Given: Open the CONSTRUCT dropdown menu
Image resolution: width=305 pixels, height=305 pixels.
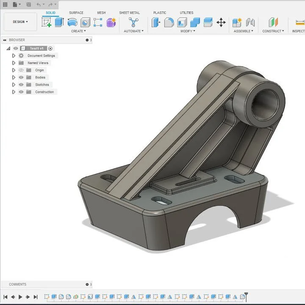Looking at the screenshot, I should [x=273, y=31].
